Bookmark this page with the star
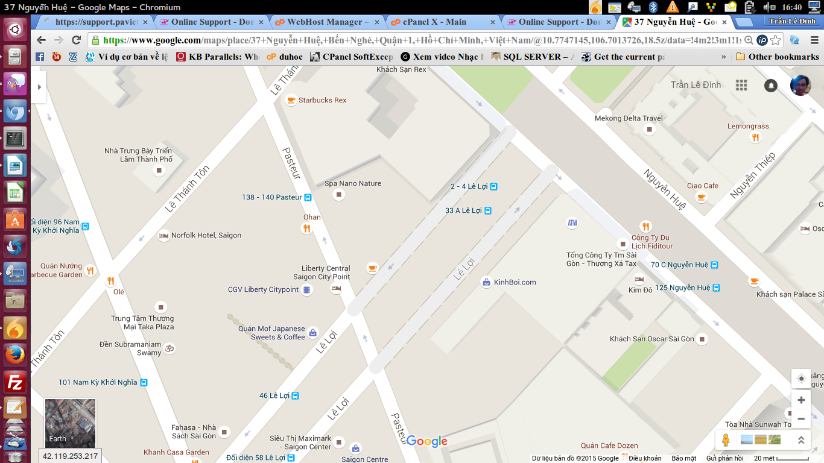The height and width of the screenshot is (463, 824). click(776, 40)
